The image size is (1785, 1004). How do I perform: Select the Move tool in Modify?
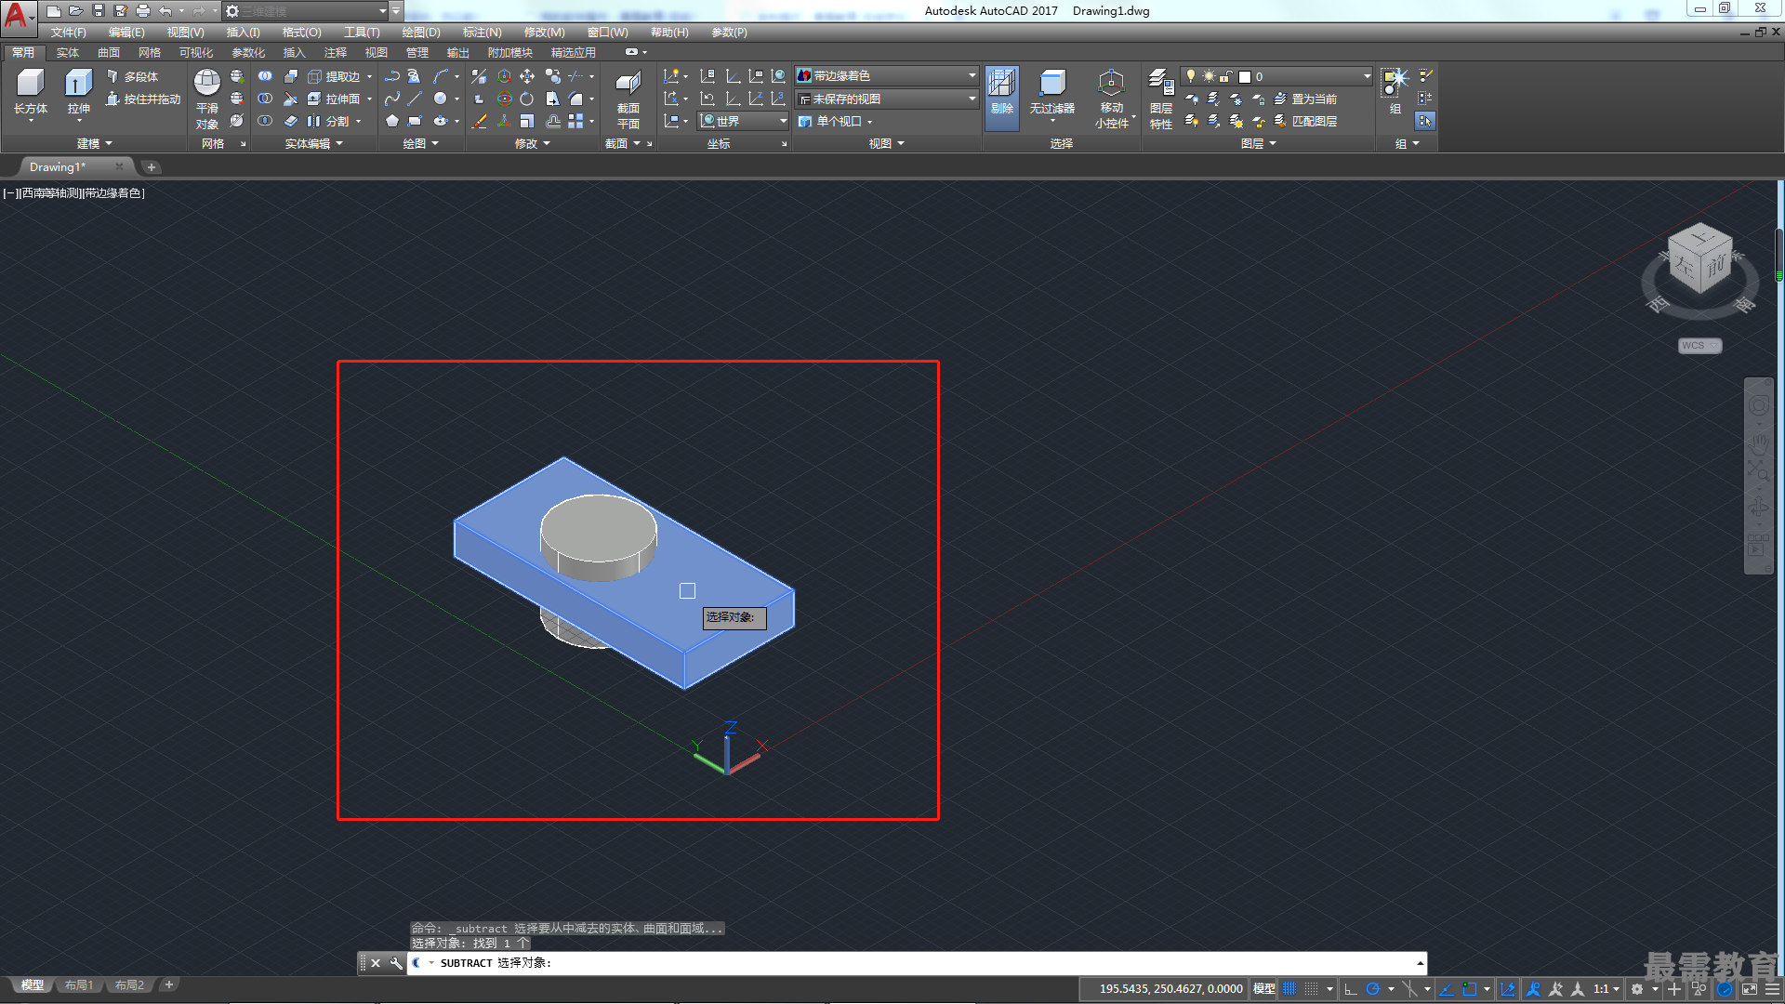[x=527, y=76]
